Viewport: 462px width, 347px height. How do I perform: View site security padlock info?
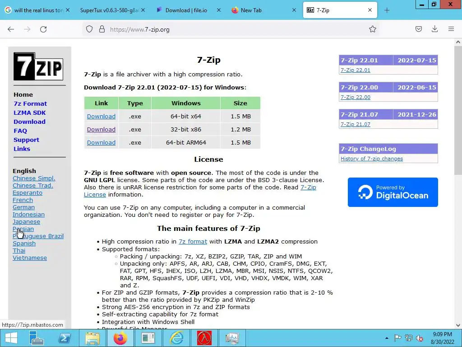point(102,29)
